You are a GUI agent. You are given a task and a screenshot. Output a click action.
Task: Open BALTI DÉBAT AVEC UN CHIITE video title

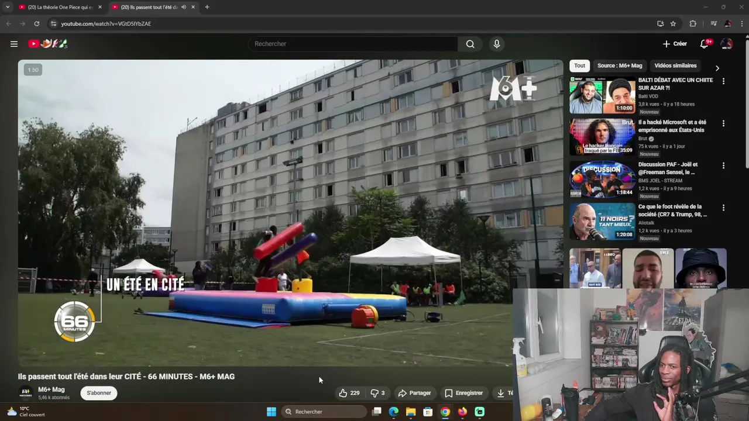(675, 84)
